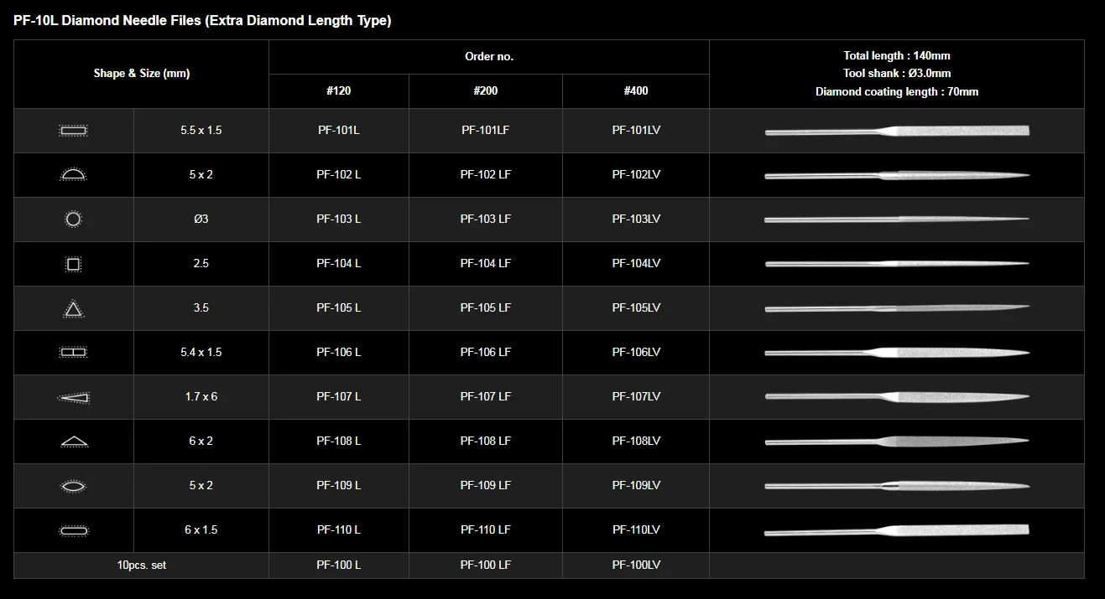
Task: Select the rounded-rectangle 6 x 1.5 shape icon
Action: (74, 530)
